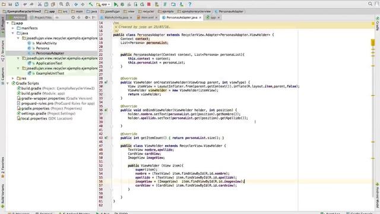Expand the manifests folder
The height and width of the screenshot is (214, 380).
point(13,28)
